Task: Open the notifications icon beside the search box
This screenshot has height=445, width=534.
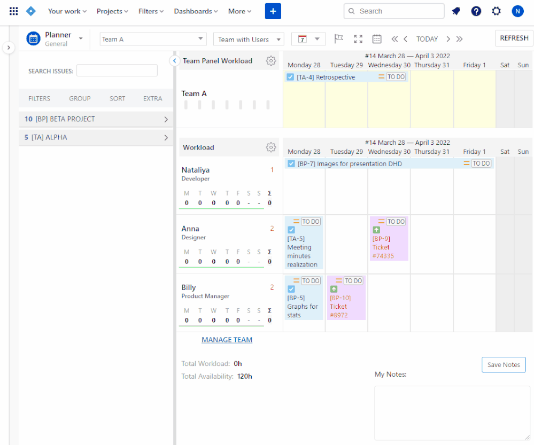Action: (x=455, y=11)
